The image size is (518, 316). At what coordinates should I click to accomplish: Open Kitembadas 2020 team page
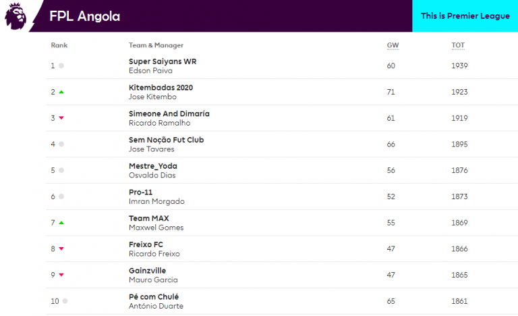(161, 88)
